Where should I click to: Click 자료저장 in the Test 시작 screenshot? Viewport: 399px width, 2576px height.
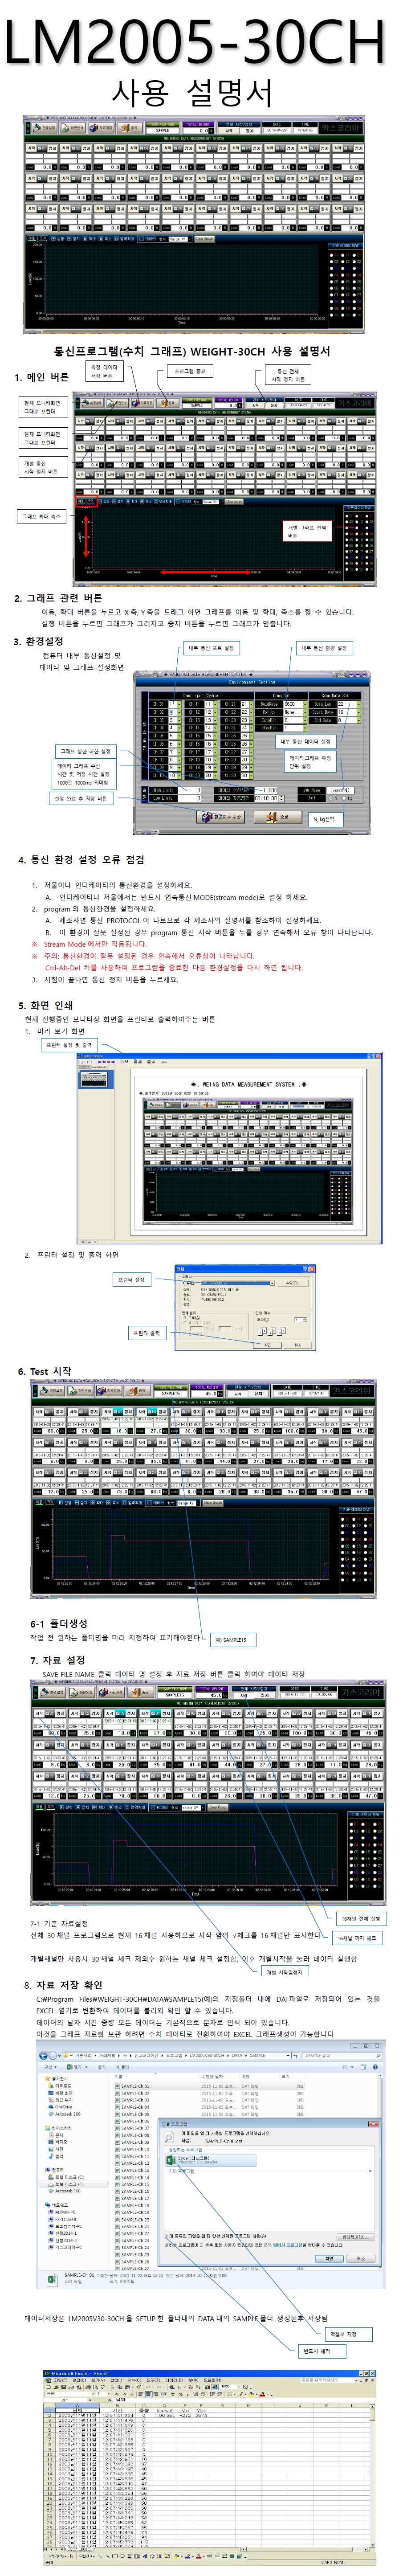point(109,1391)
